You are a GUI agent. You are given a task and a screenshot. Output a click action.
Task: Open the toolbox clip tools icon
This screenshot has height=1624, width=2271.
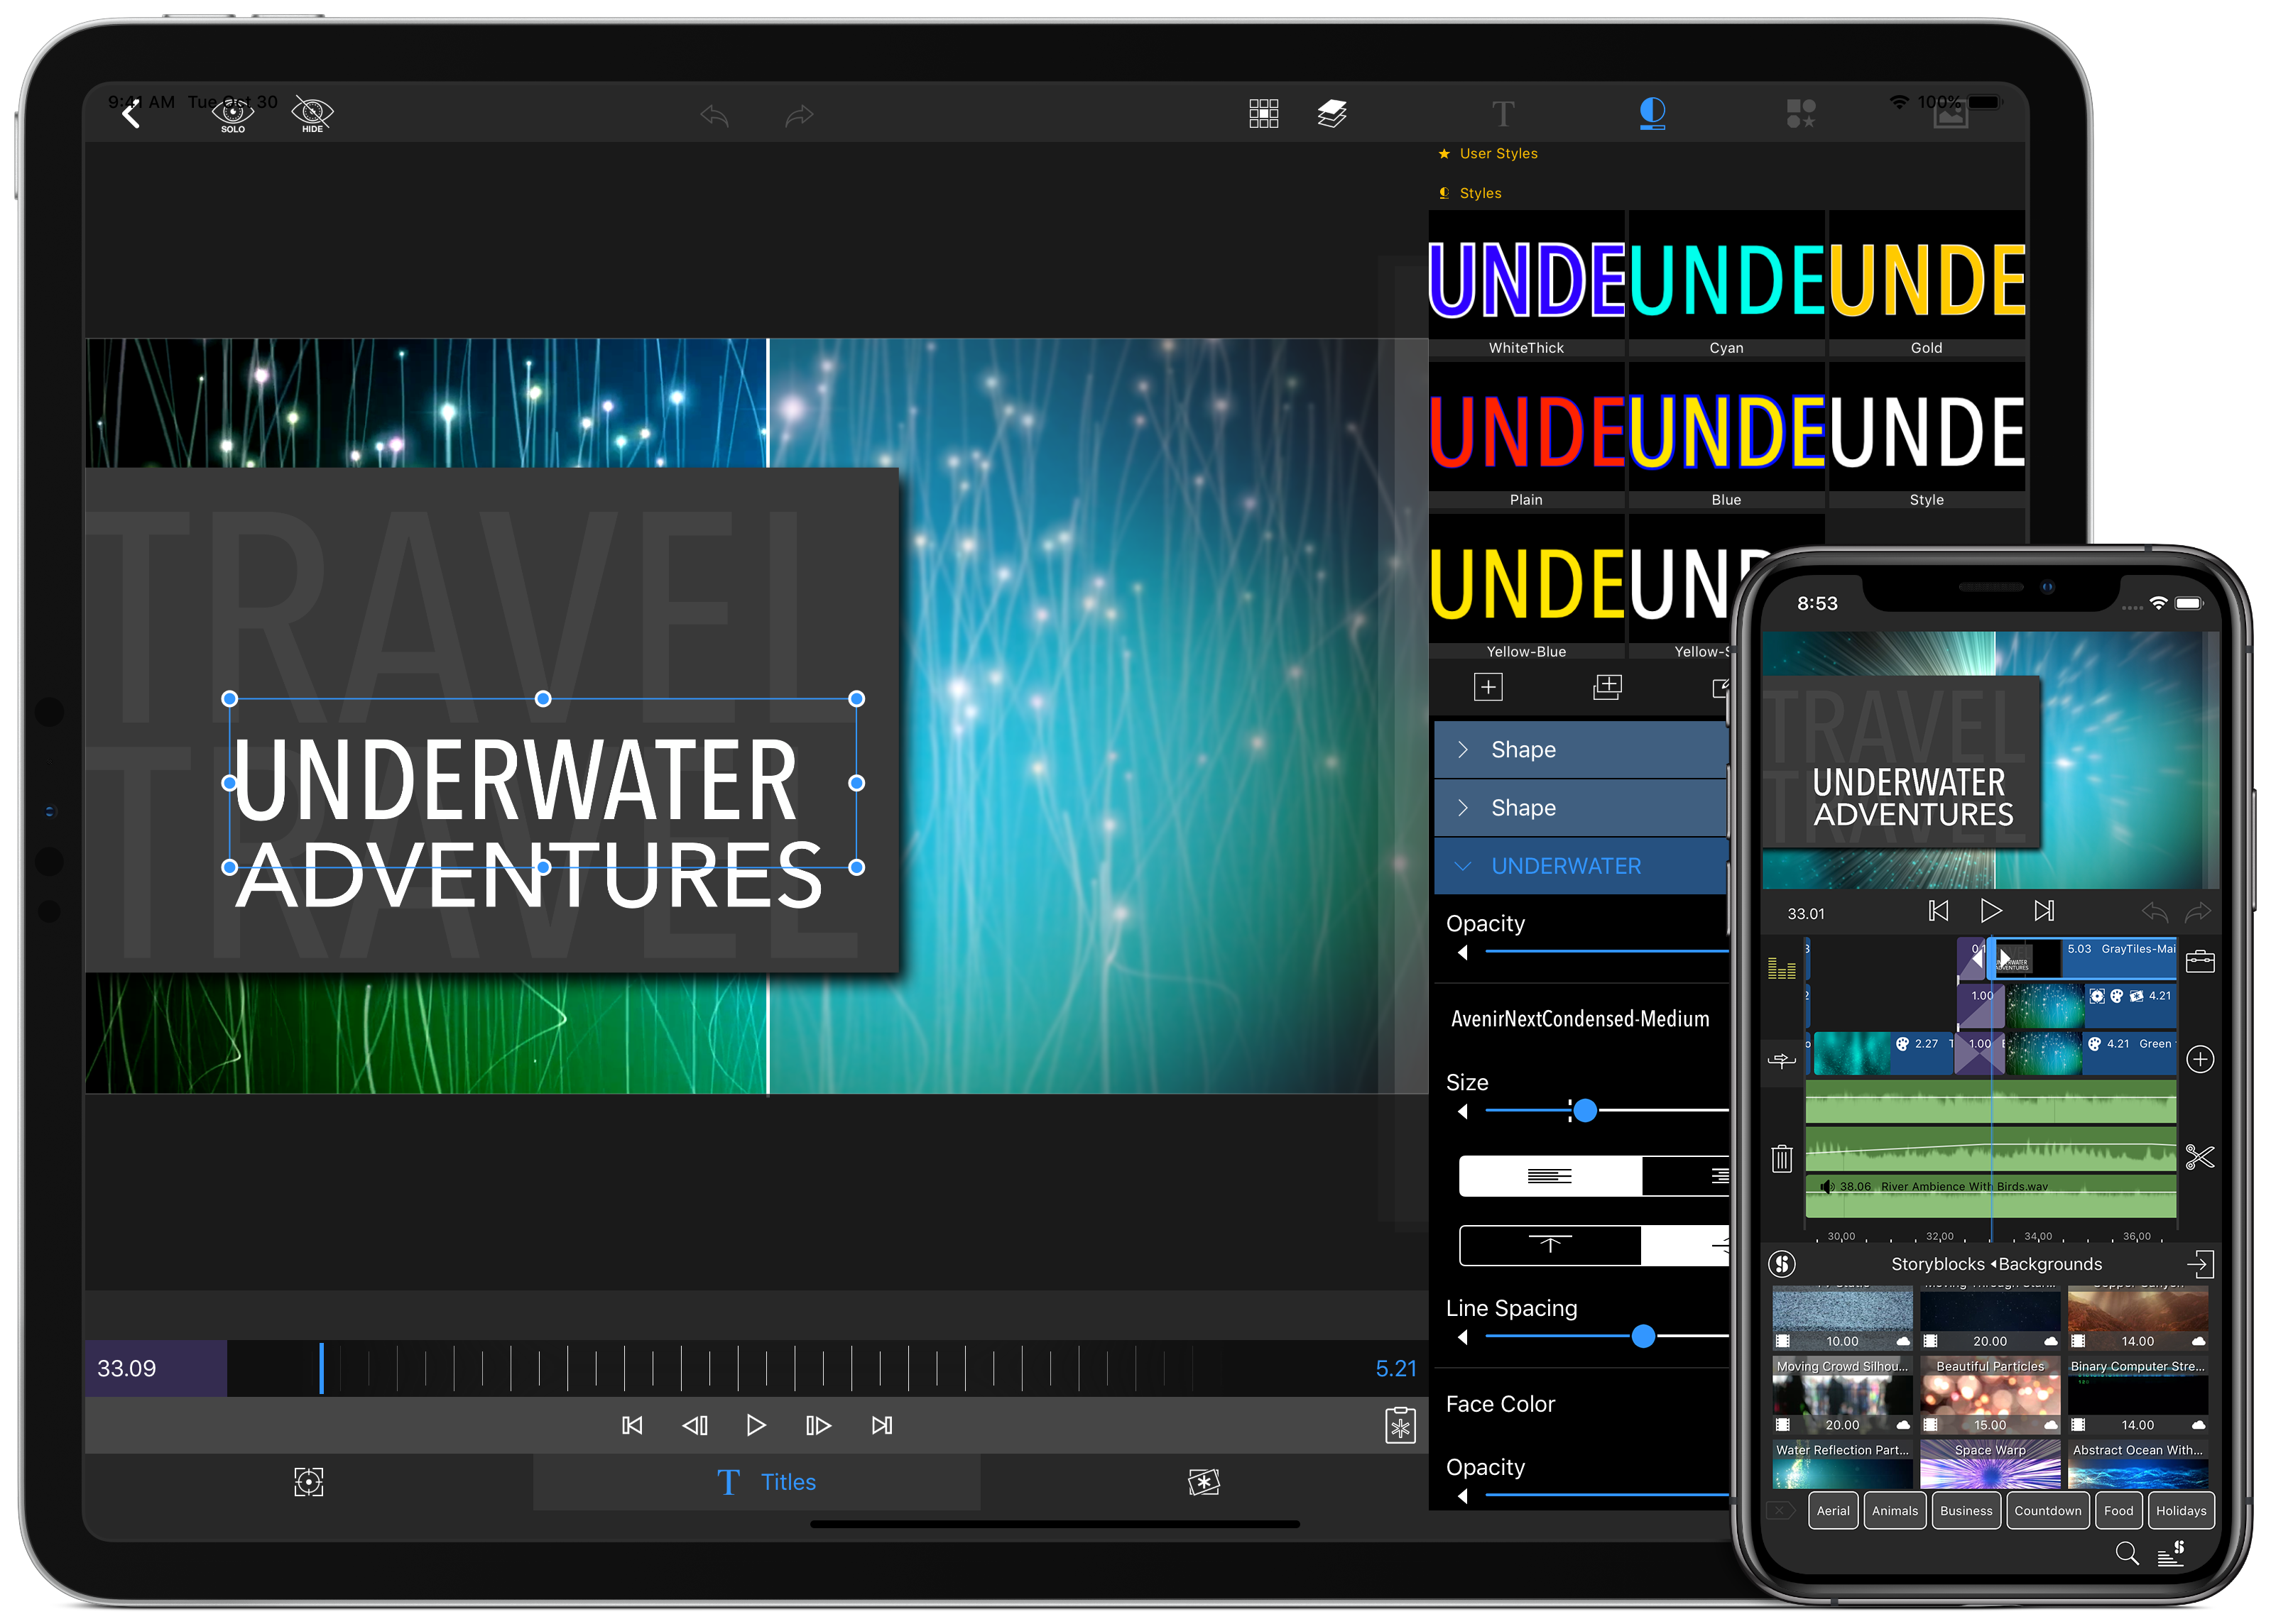coord(2200,962)
